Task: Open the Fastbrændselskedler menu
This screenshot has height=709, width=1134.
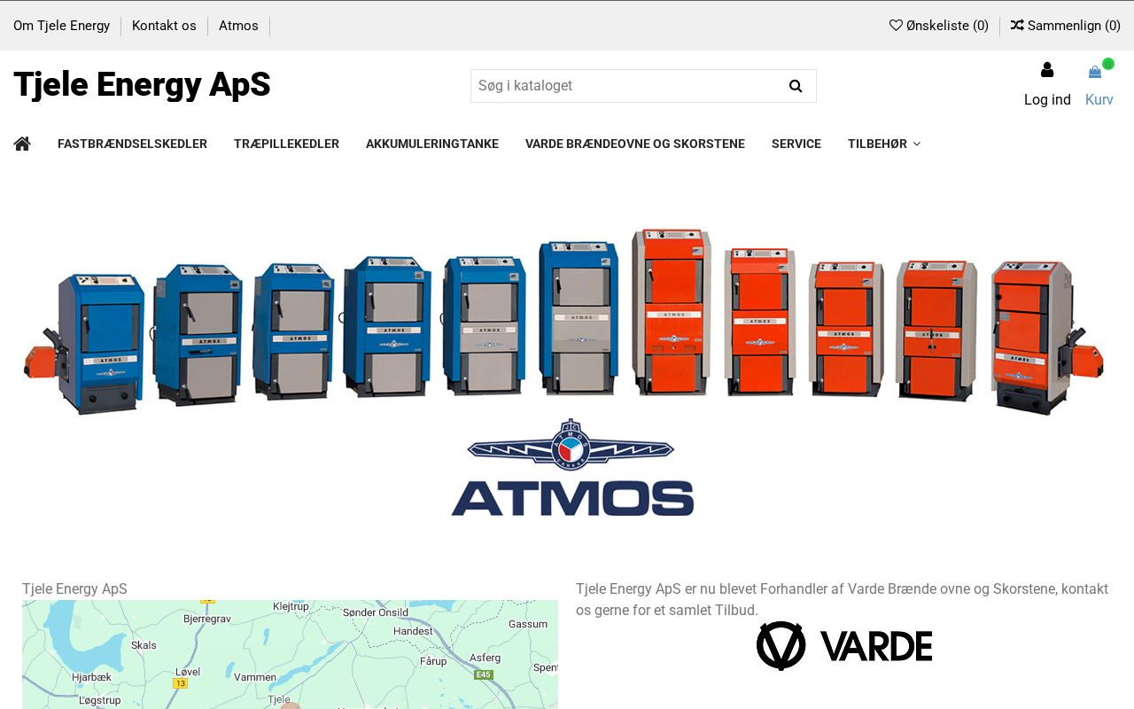Action: pos(132,144)
